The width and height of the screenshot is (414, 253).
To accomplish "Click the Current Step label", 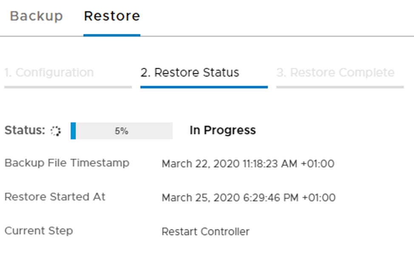I will [x=39, y=231].
